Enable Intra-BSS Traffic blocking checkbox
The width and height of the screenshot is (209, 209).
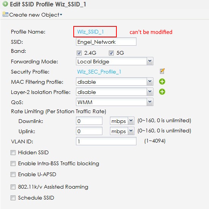(x=13, y=163)
